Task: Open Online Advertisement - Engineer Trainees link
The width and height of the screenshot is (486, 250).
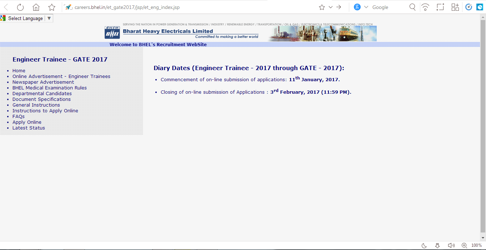Action: point(61,77)
